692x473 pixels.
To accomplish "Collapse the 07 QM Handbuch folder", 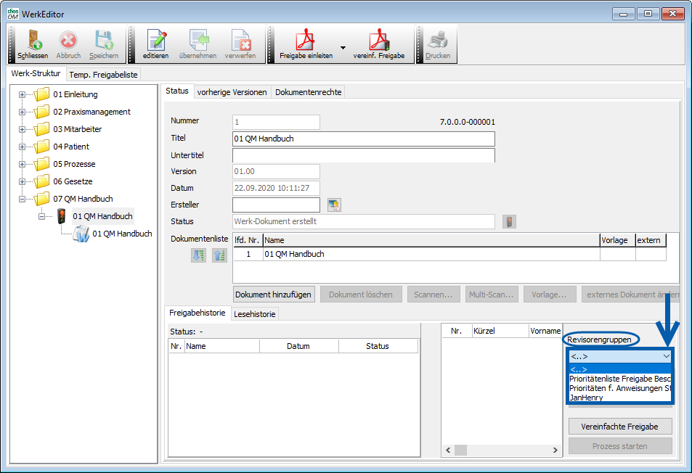I will point(23,199).
